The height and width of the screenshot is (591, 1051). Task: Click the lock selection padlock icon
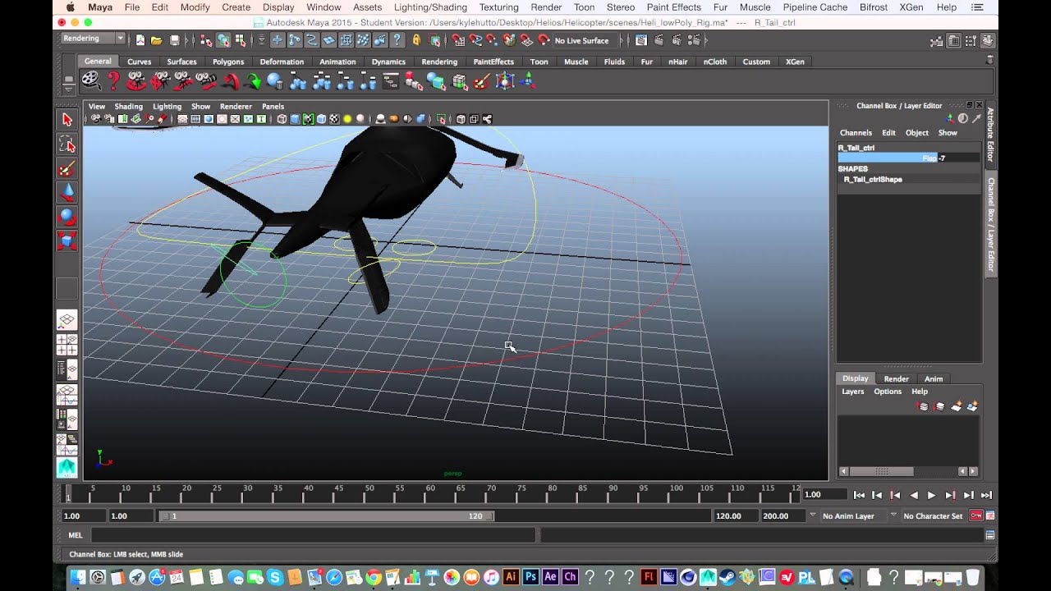tap(417, 40)
